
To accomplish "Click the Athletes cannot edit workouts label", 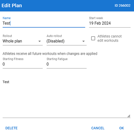I will [x=109, y=38].
